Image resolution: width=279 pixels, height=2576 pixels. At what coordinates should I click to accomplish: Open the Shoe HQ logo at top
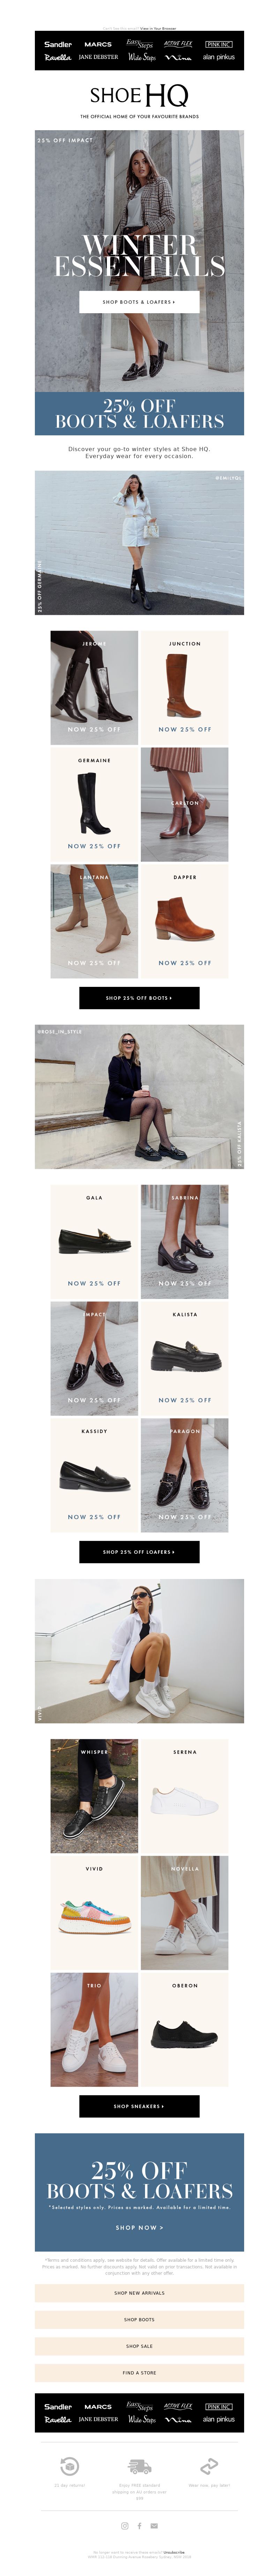pyautogui.click(x=139, y=96)
